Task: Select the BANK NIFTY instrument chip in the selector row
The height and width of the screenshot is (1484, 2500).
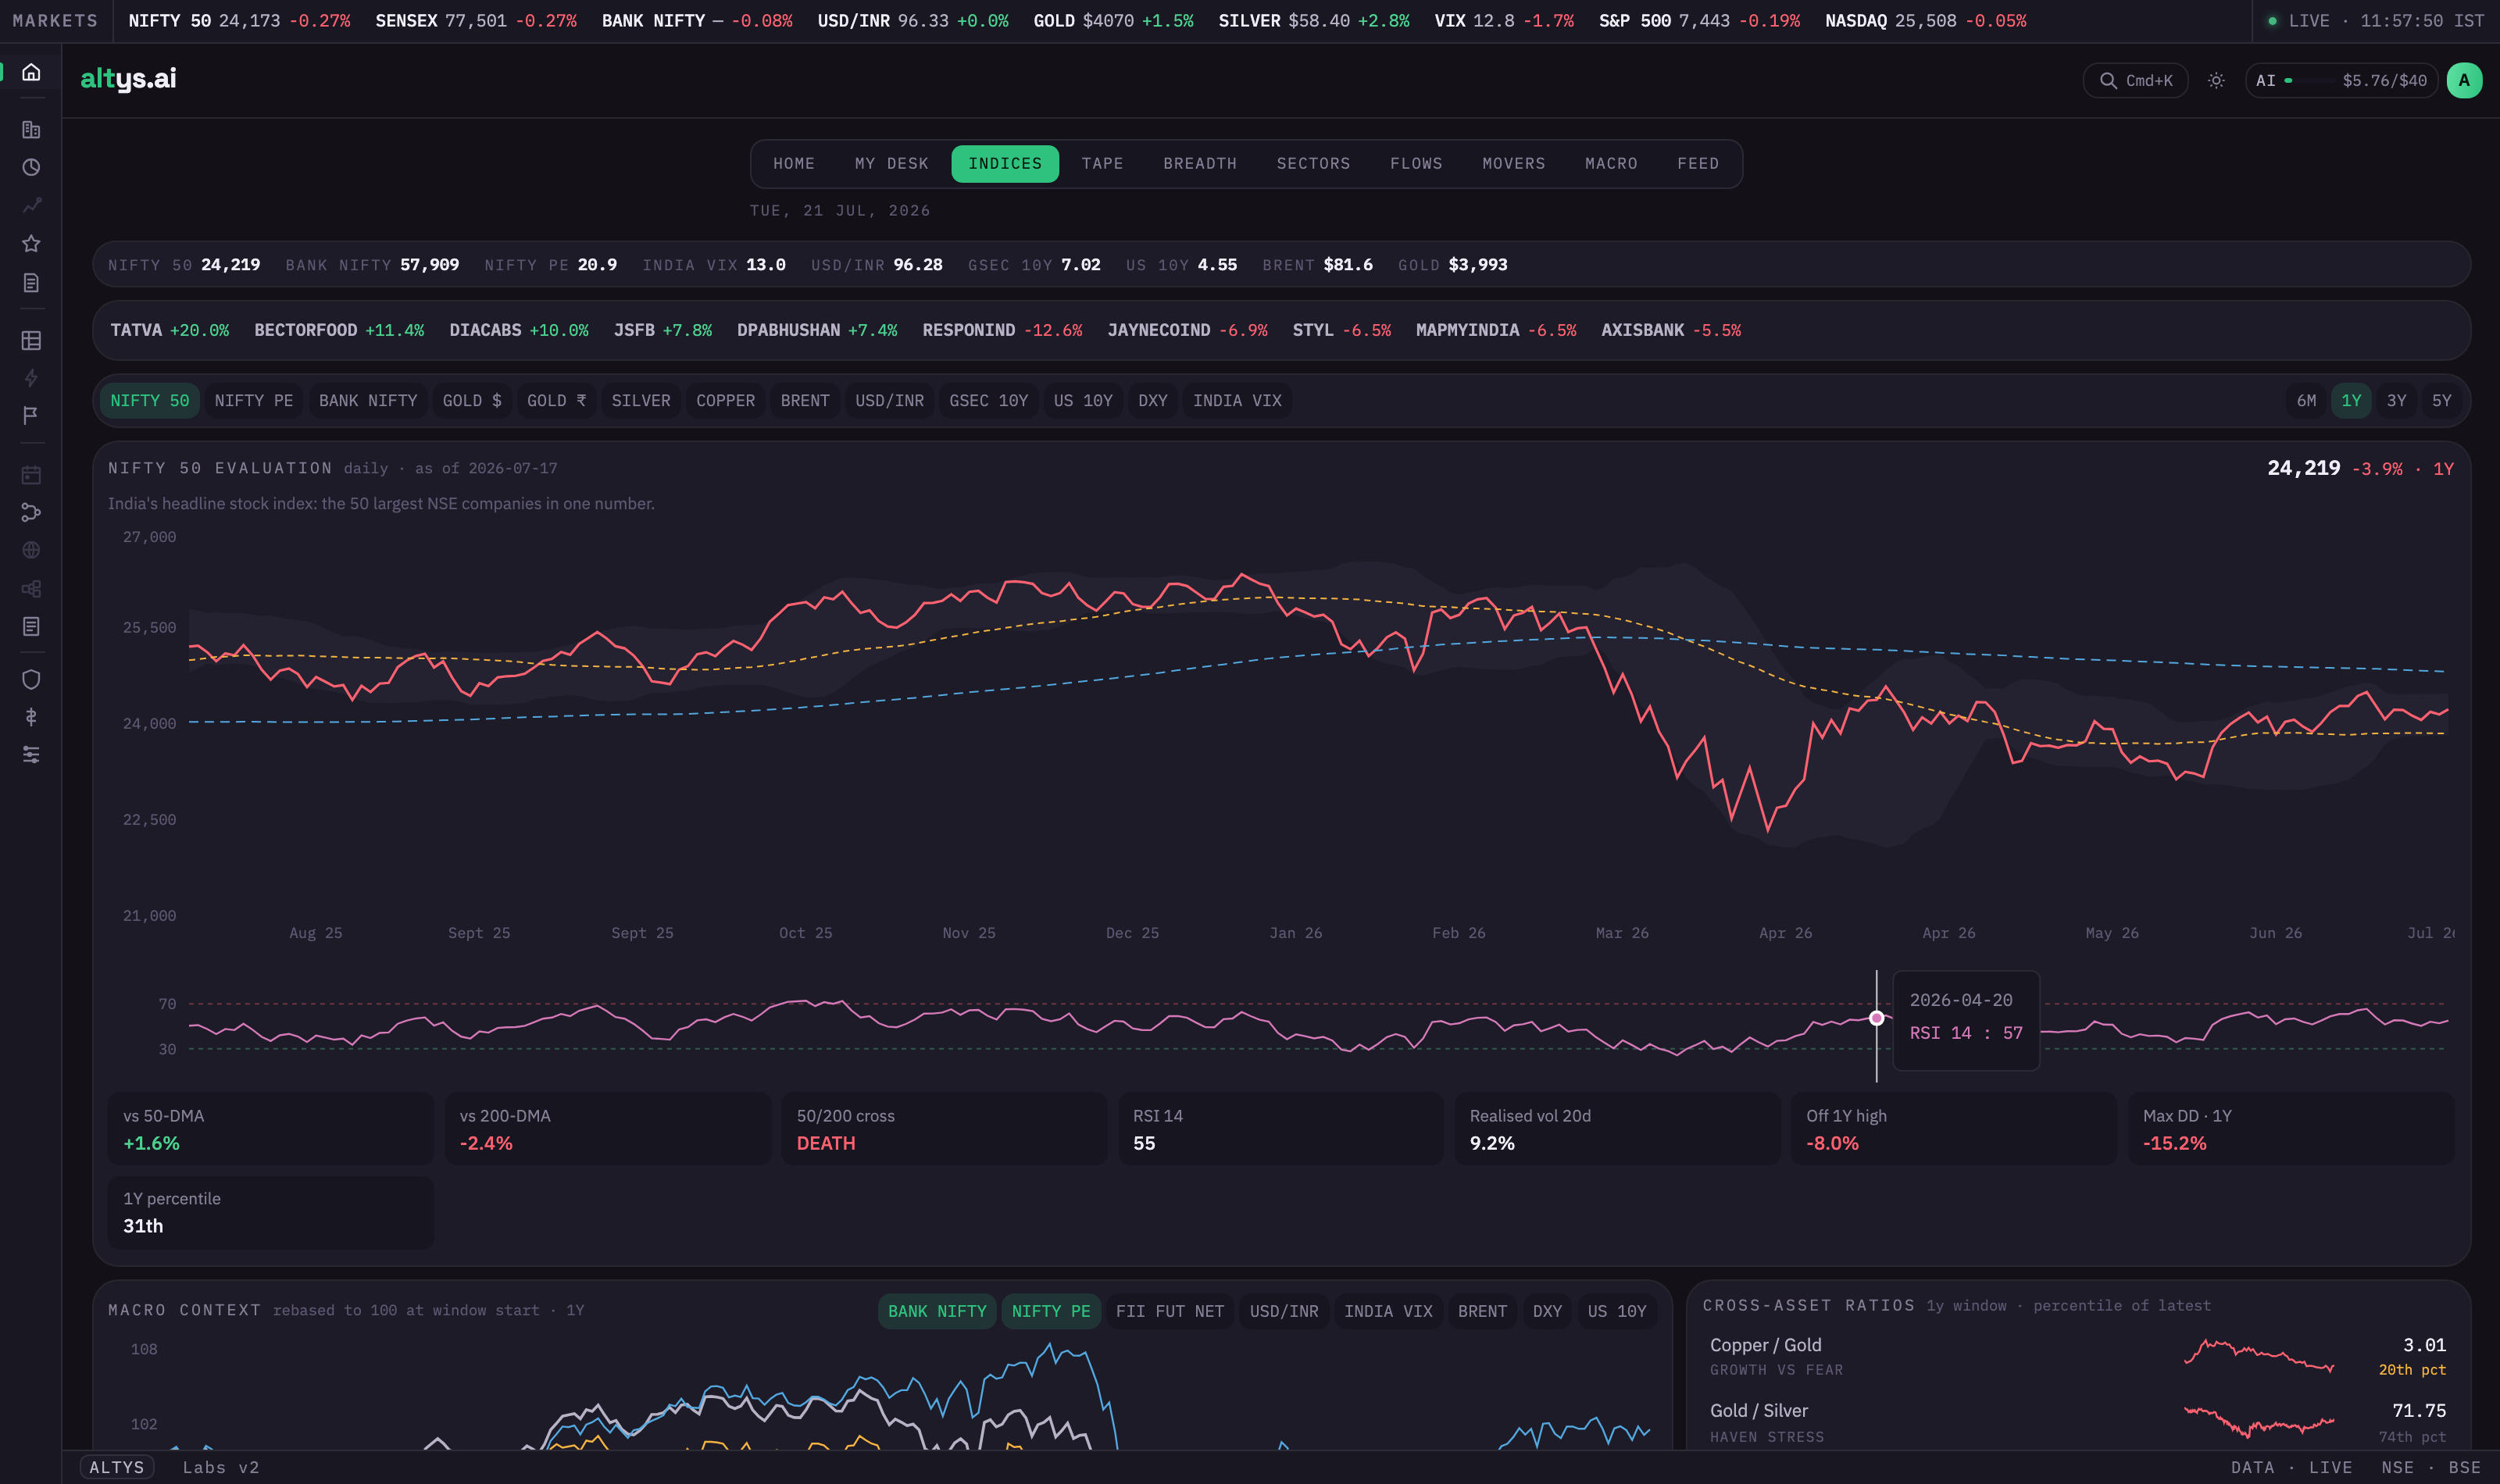Action: click(368, 401)
